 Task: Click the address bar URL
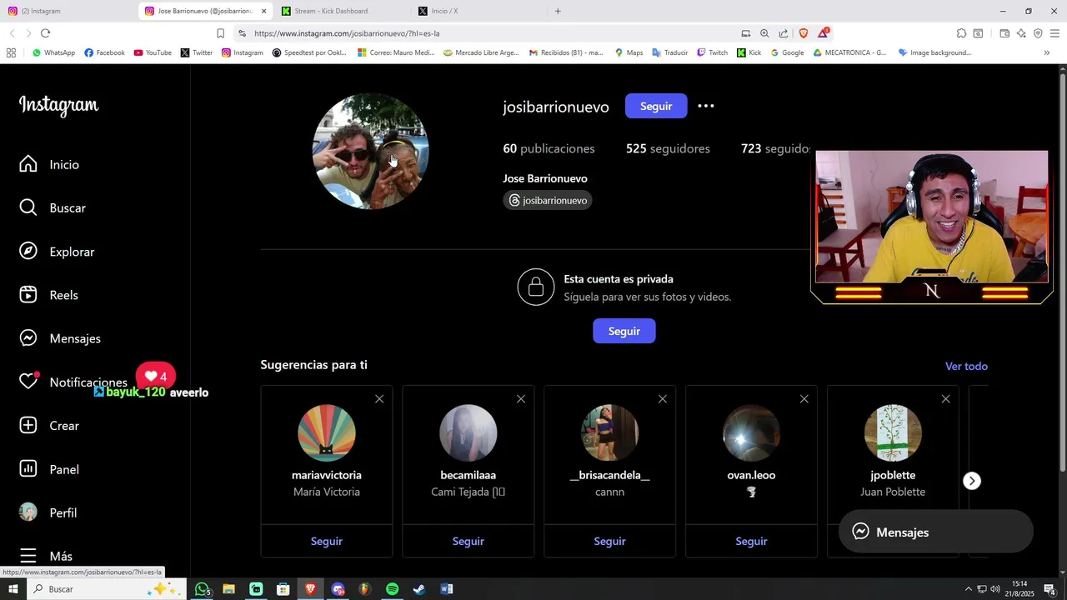click(x=347, y=33)
